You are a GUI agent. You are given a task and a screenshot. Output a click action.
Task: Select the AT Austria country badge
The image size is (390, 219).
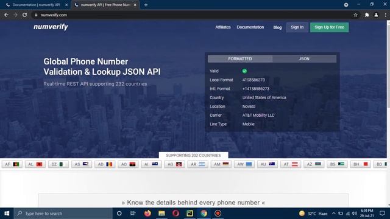(291, 164)
